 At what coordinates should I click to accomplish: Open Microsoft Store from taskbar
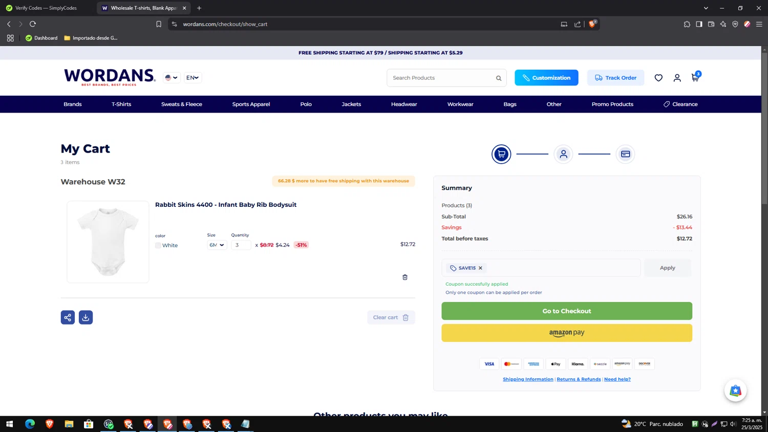89,424
